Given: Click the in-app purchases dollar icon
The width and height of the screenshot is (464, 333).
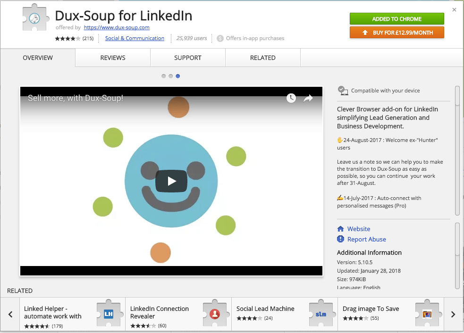Looking at the screenshot, I should click(x=220, y=39).
